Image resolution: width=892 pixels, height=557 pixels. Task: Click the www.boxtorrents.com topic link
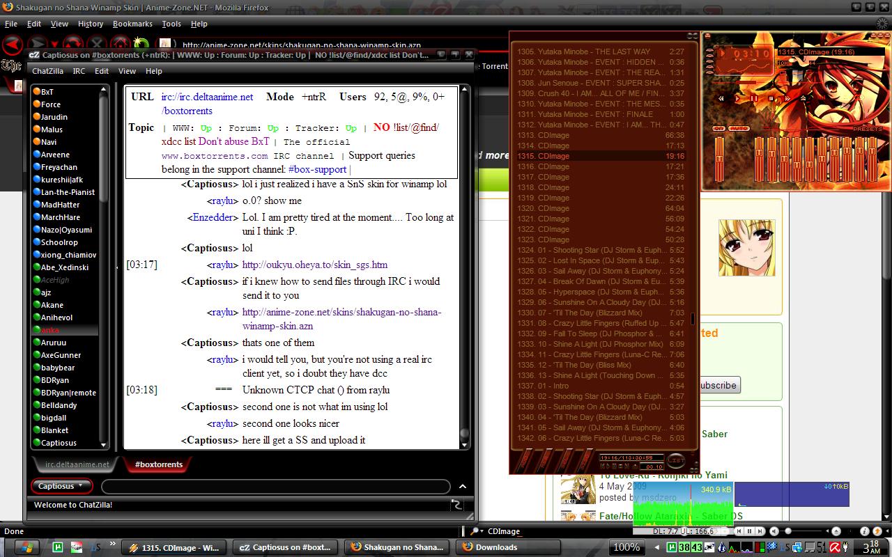point(215,156)
